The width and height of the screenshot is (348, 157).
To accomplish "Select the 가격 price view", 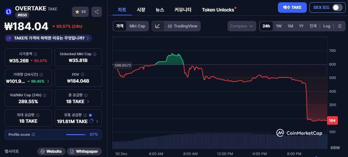I will pos(119,26).
